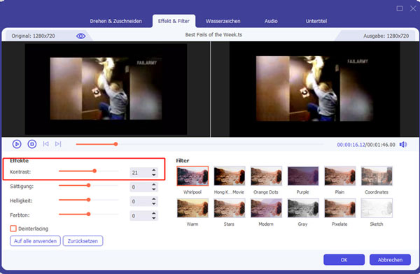The height and width of the screenshot is (274, 420).
Task: Open the Drehen & Zuschneiden tab
Action: coord(115,21)
